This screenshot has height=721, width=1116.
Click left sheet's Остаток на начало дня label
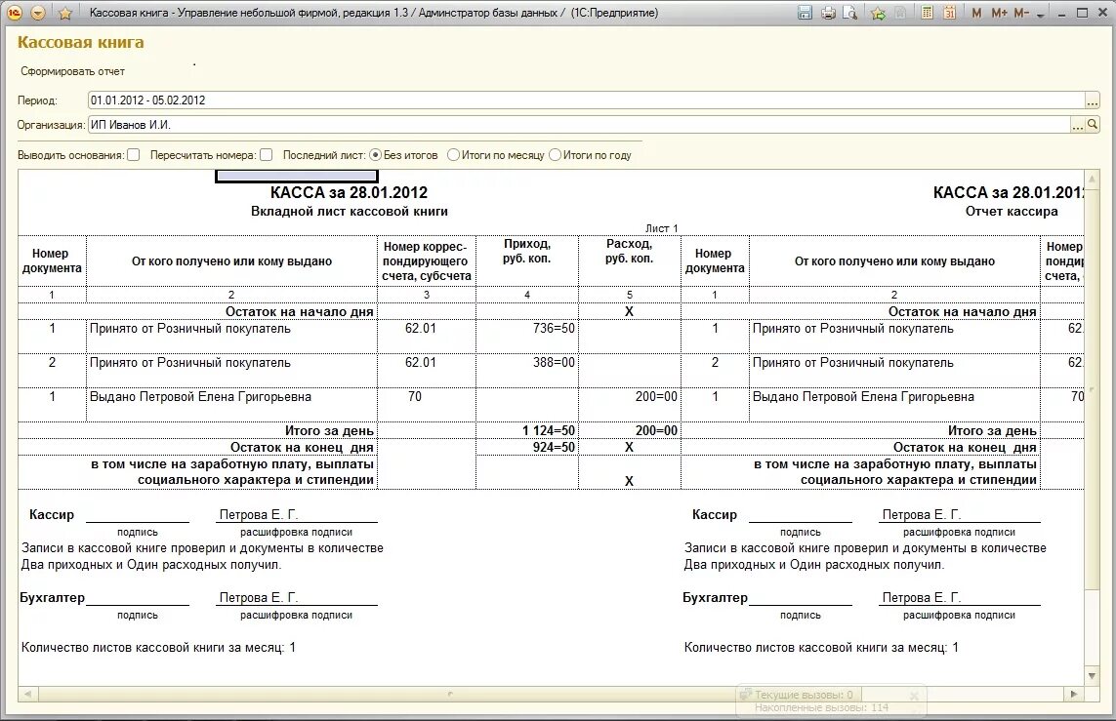[299, 311]
